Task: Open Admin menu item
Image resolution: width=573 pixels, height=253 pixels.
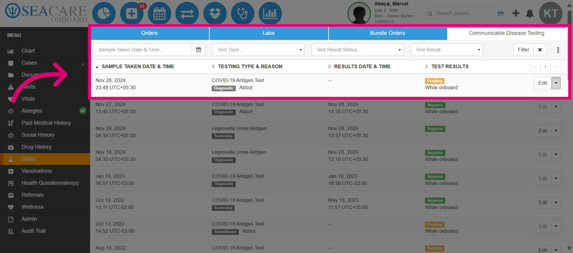Action: pyautogui.click(x=45, y=219)
